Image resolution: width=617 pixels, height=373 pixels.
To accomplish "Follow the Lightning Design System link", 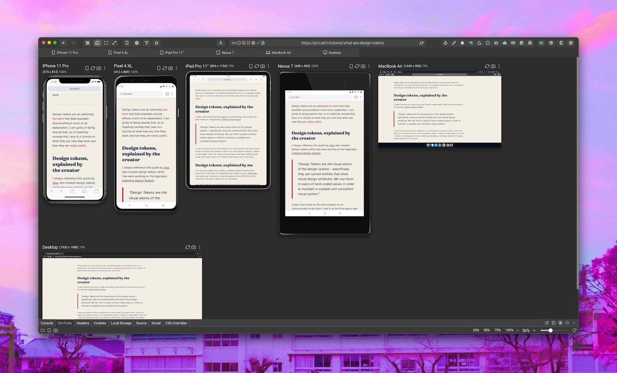I will tap(306, 153).
